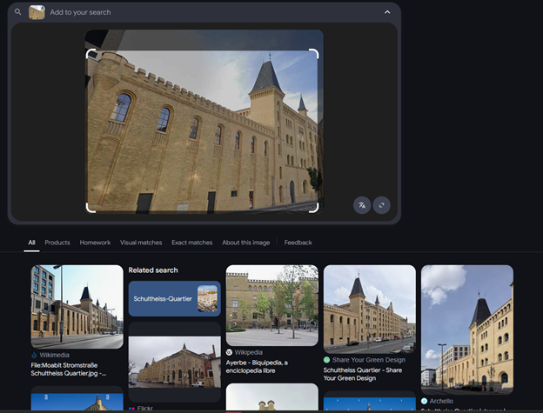This screenshot has width=543, height=413.
Task: Open the Exact matches tab
Action: click(x=191, y=243)
